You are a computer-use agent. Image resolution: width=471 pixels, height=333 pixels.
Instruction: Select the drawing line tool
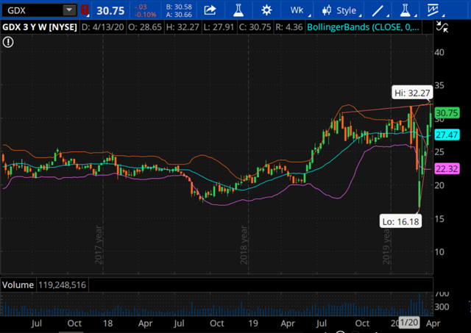pyautogui.click(x=379, y=10)
